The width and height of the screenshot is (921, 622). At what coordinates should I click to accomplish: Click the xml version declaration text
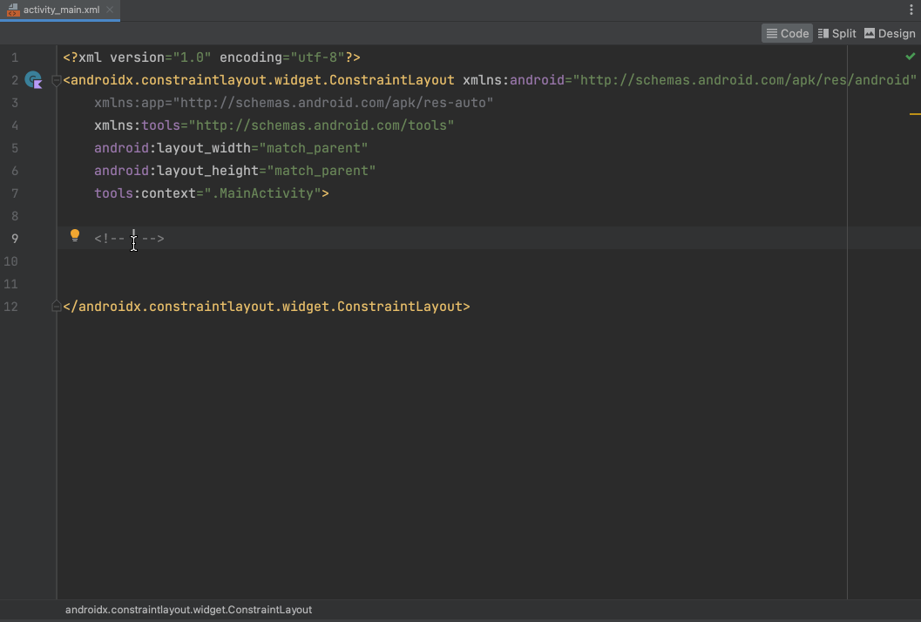point(212,57)
